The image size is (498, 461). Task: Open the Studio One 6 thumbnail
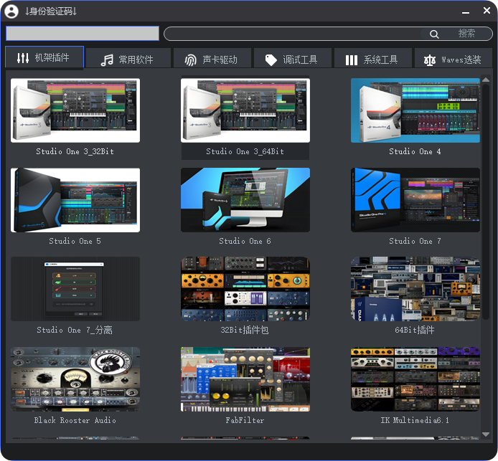pyautogui.click(x=245, y=200)
